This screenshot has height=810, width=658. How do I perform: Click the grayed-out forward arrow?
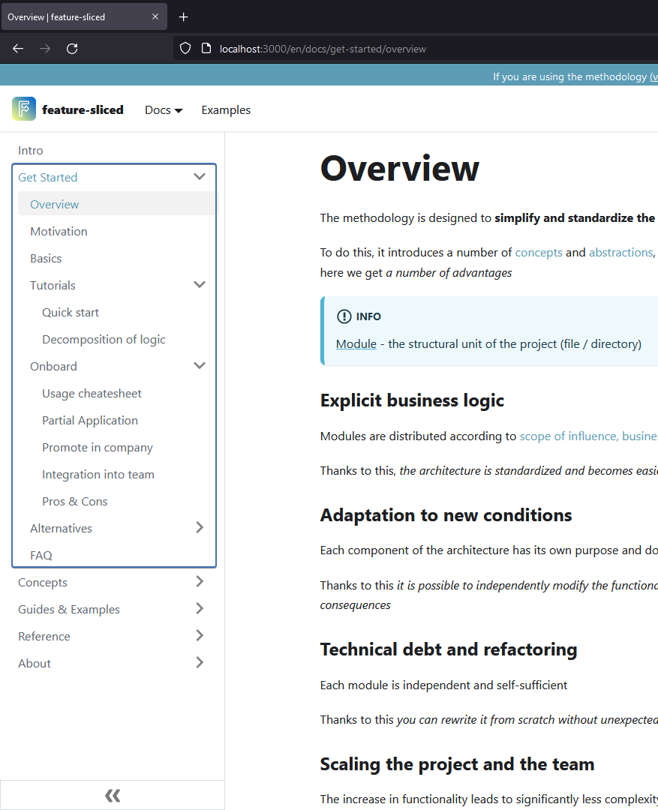(x=44, y=48)
